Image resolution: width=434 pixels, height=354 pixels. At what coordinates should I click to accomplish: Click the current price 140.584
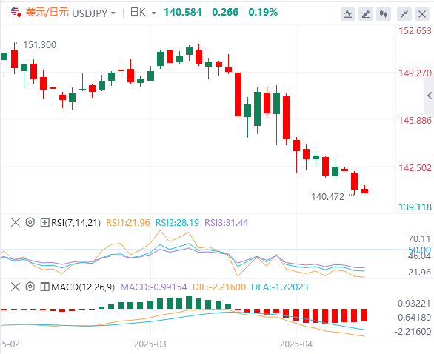[x=183, y=12]
